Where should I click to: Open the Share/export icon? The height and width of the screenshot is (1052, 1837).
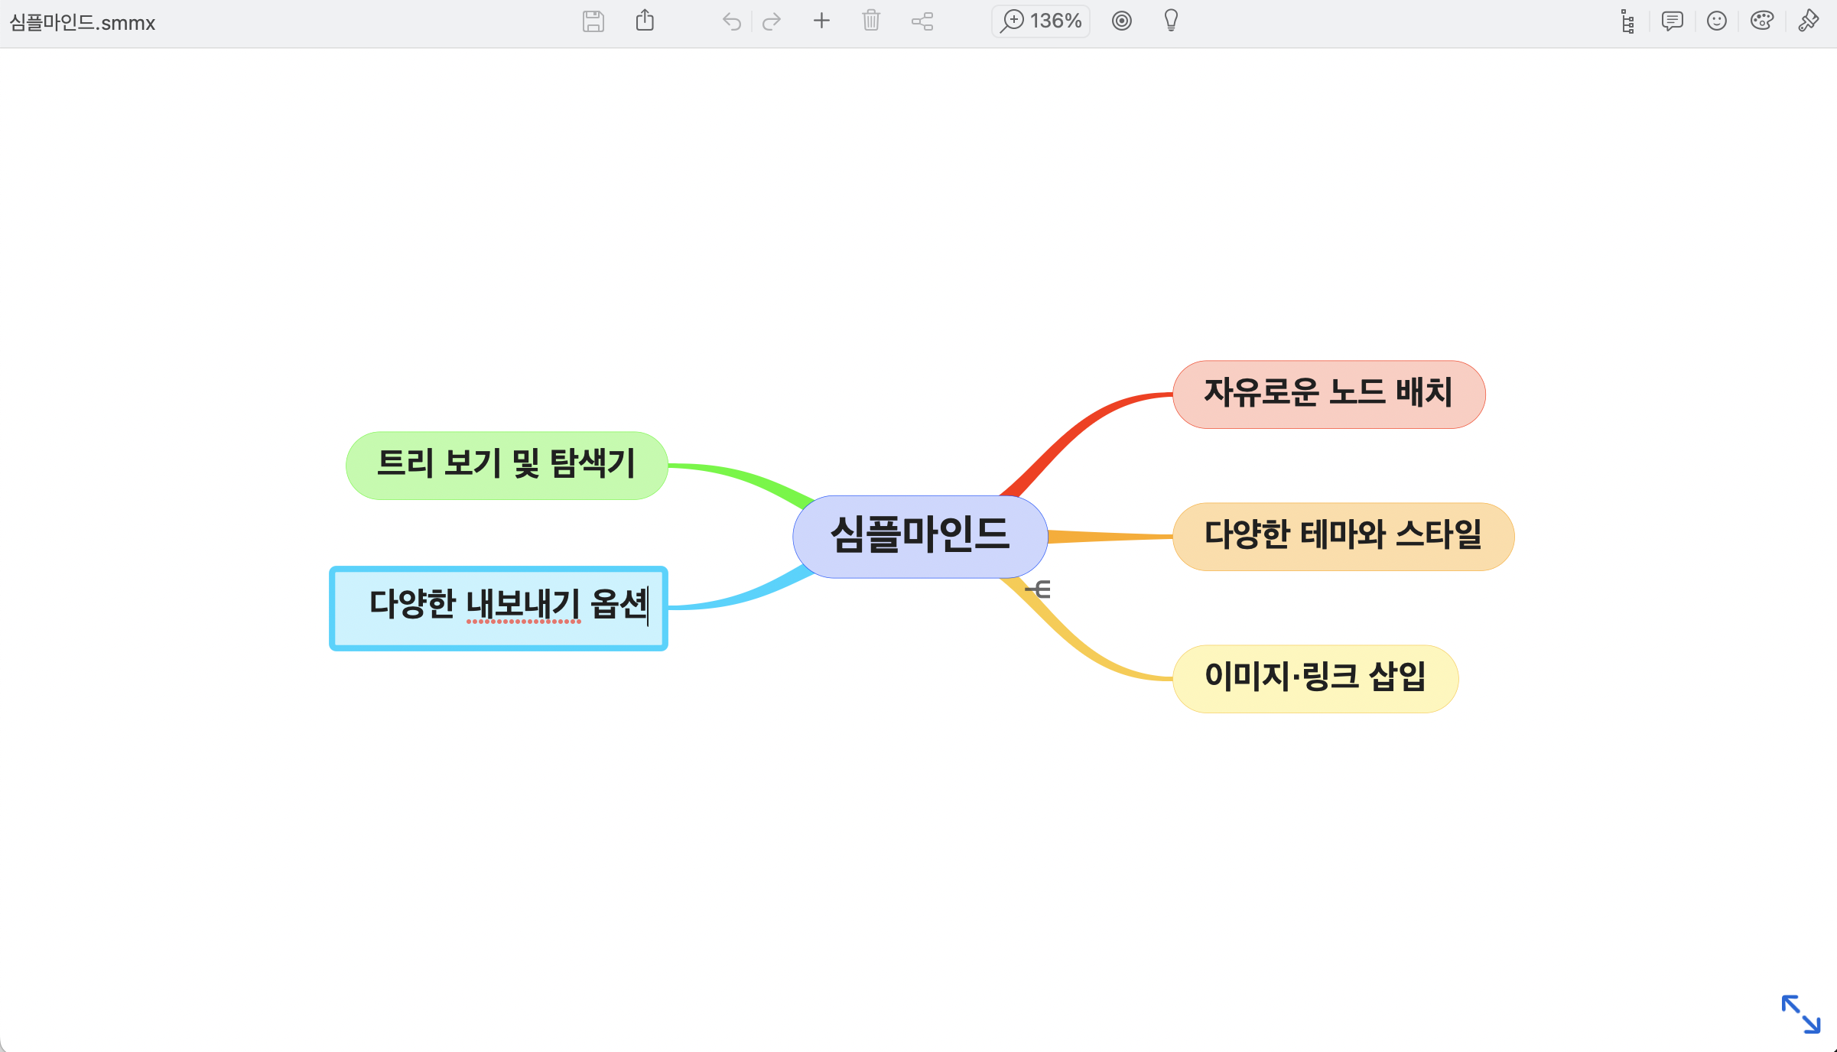coord(645,21)
